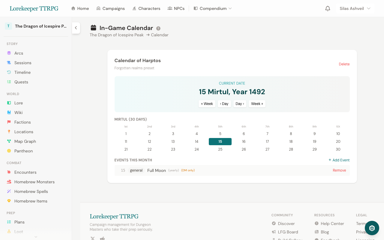Expand the Loot section chevron
This screenshot has width=384, height=240.
click(x=36, y=237)
